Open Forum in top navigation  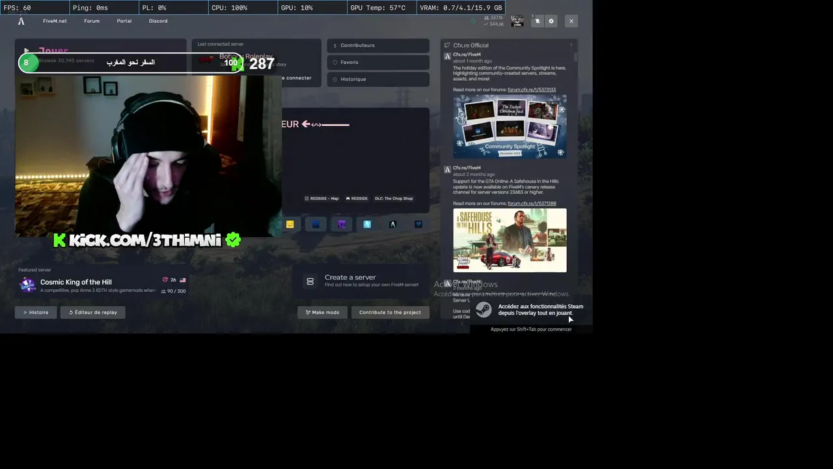pyautogui.click(x=92, y=21)
